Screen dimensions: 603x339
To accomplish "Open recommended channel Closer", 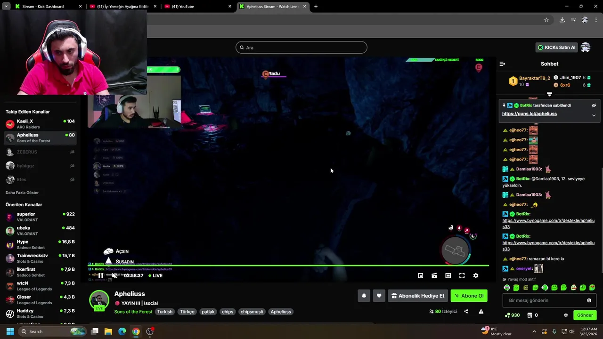I will pyautogui.click(x=40, y=299).
